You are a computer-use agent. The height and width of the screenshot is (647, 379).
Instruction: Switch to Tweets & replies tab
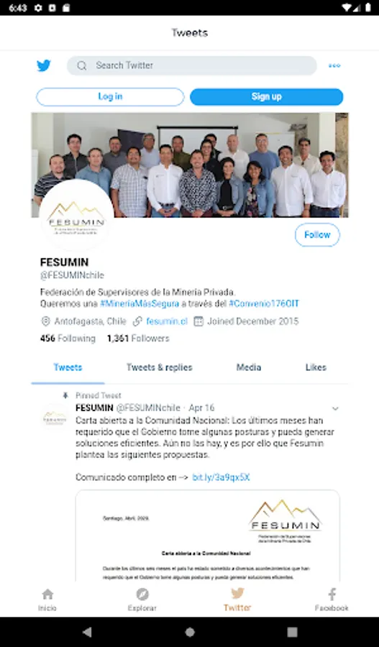pyautogui.click(x=160, y=367)
